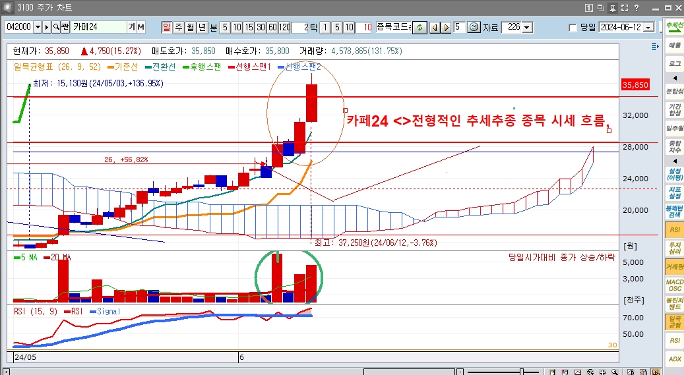Select the 60 minute interval button
This screenshot has height=375, width=684.
coord(272,28)
